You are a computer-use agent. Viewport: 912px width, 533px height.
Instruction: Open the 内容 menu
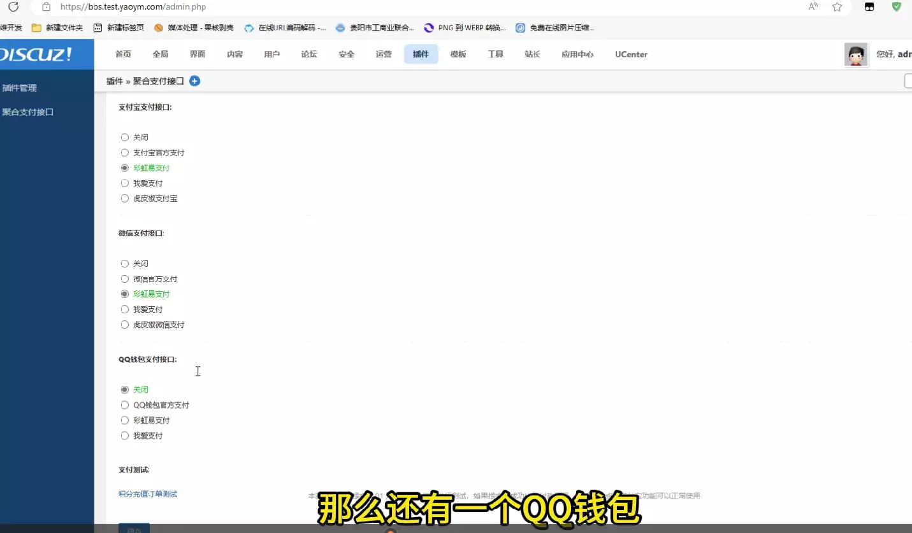point(235,54)
